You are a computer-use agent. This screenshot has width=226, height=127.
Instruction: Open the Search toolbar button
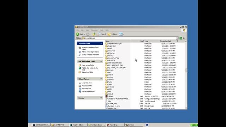(x=102, y=34)
